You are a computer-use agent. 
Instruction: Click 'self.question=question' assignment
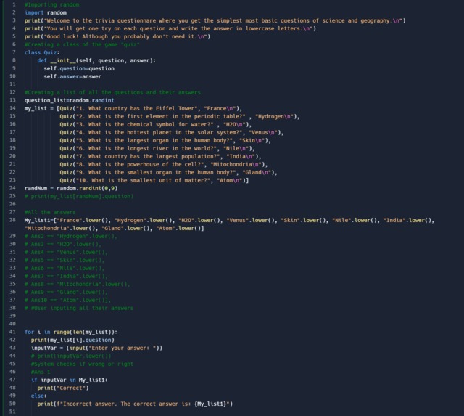click(79, 68)
